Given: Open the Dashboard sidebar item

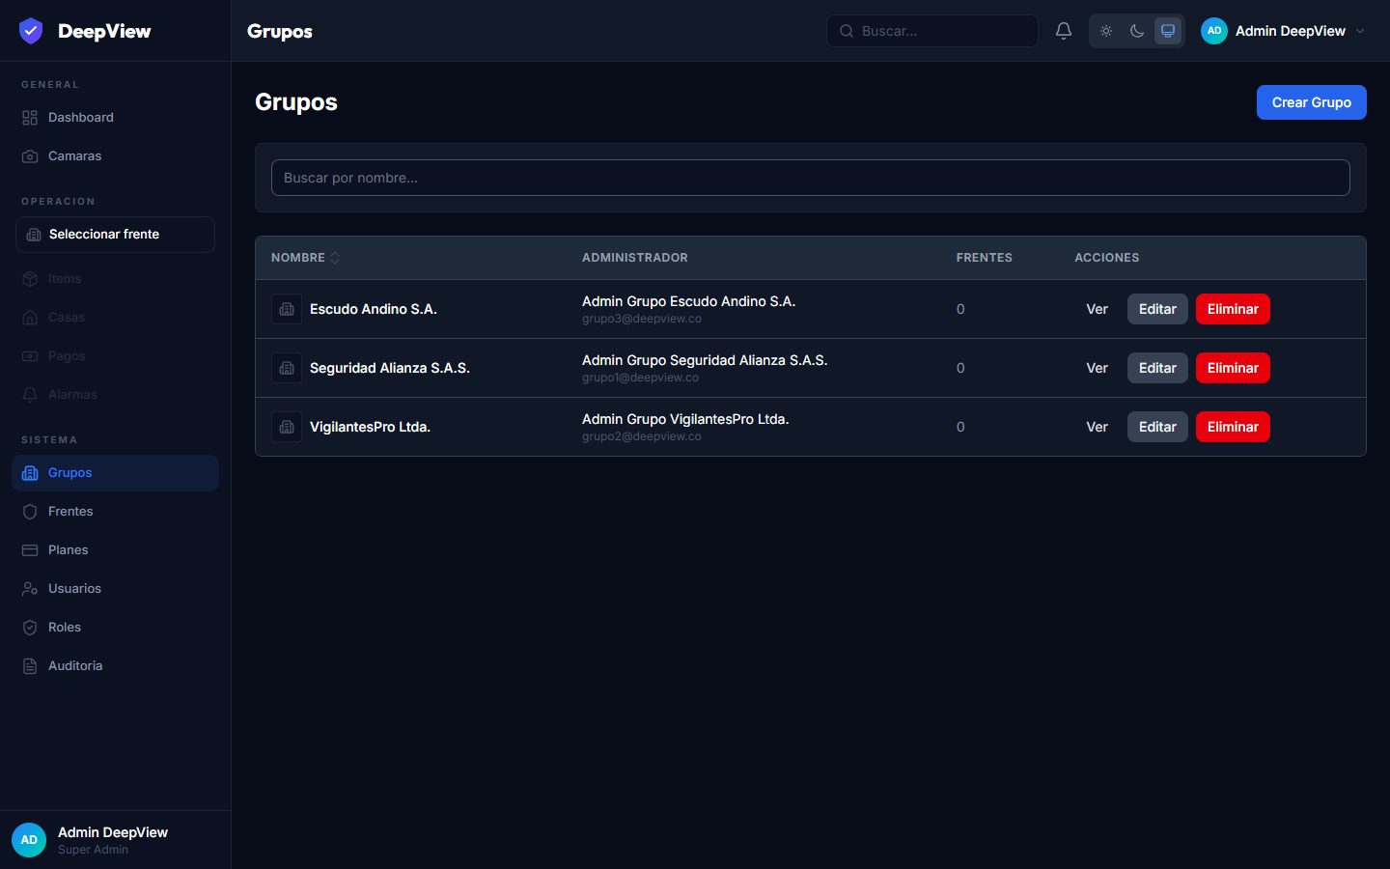Looking at the screenshot, I should (x=115, y=117).
